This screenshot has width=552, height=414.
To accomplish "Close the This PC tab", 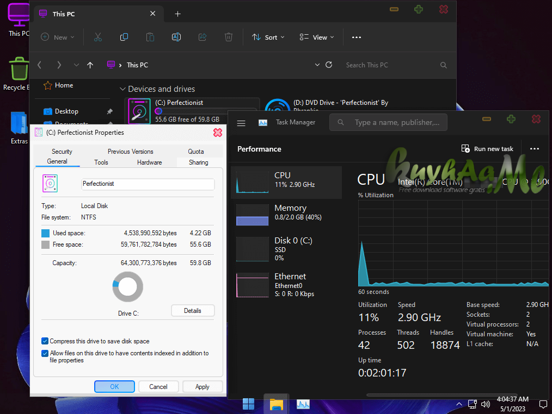I will pos(153,14).
